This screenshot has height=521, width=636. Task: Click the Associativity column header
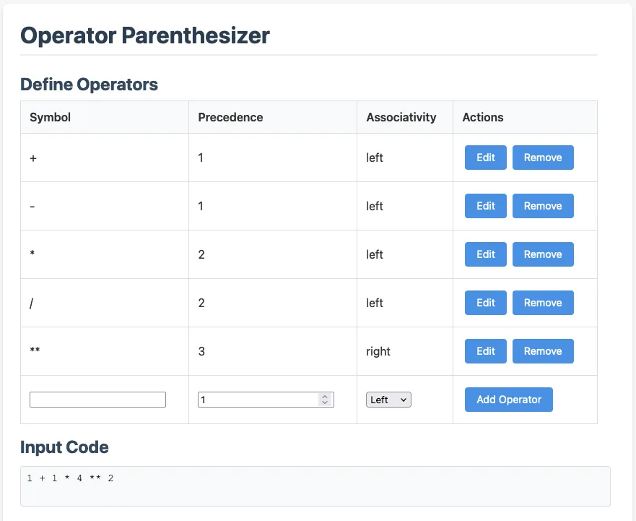401,117
